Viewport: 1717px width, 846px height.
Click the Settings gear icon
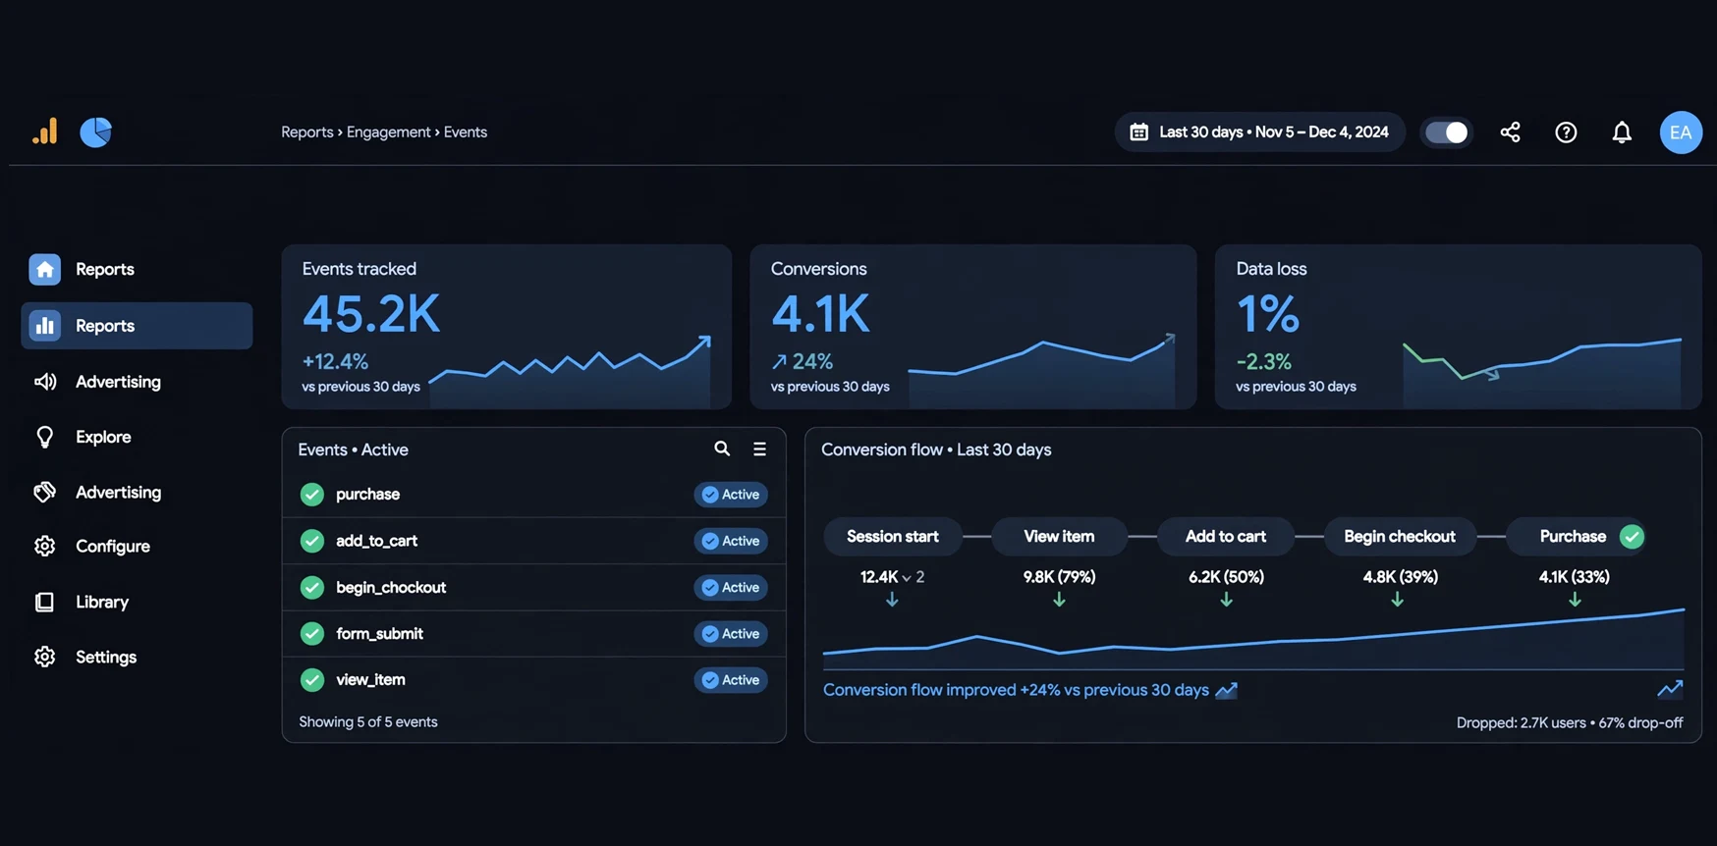[44, 657]
